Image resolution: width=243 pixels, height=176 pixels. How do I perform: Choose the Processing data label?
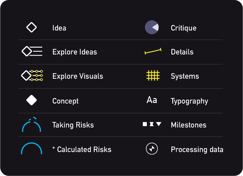pyautogui.click(x=197, y=150)
